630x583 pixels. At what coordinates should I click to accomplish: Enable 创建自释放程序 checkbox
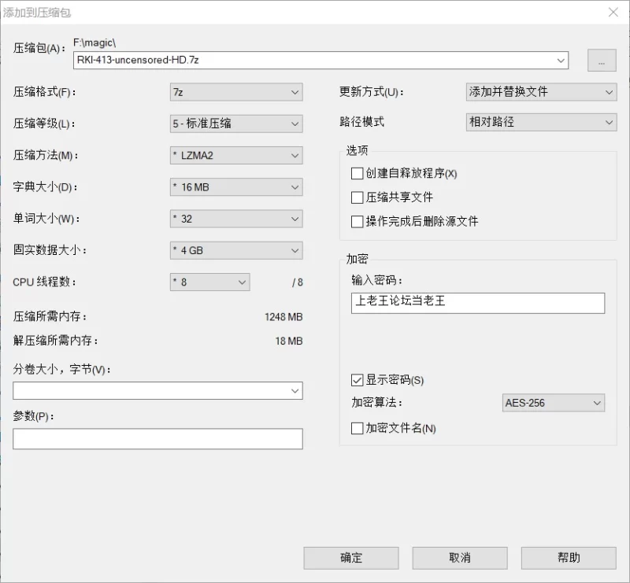pos(357,173)
